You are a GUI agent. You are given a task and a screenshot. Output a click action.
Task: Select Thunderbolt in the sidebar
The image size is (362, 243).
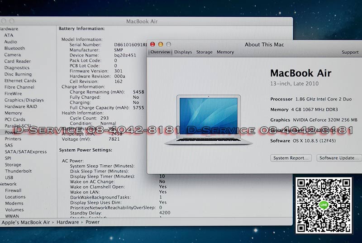pyautogui.click(x=18, y=171)
